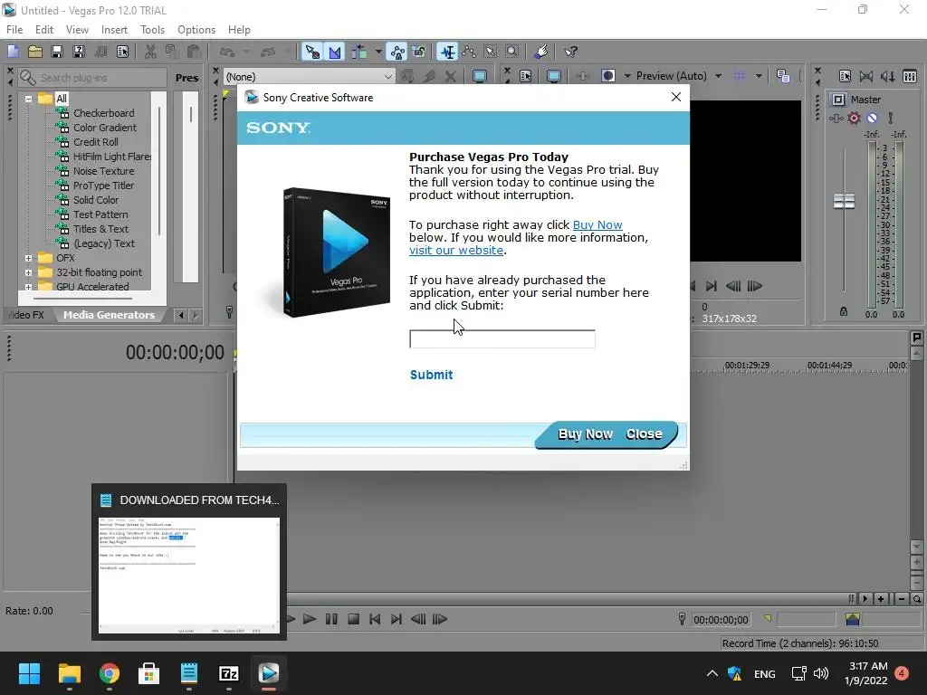Click Copy Snapshot to clipboard icon

click(783, 76)
